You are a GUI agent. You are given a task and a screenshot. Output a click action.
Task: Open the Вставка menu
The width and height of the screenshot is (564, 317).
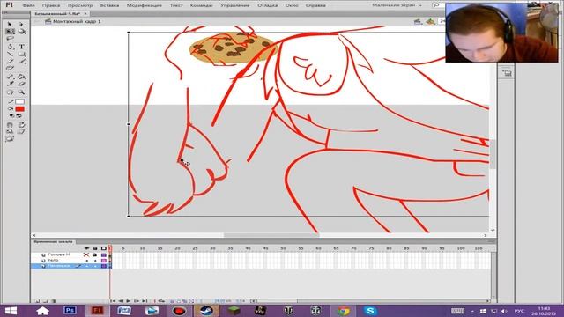[x=109, y=5]
